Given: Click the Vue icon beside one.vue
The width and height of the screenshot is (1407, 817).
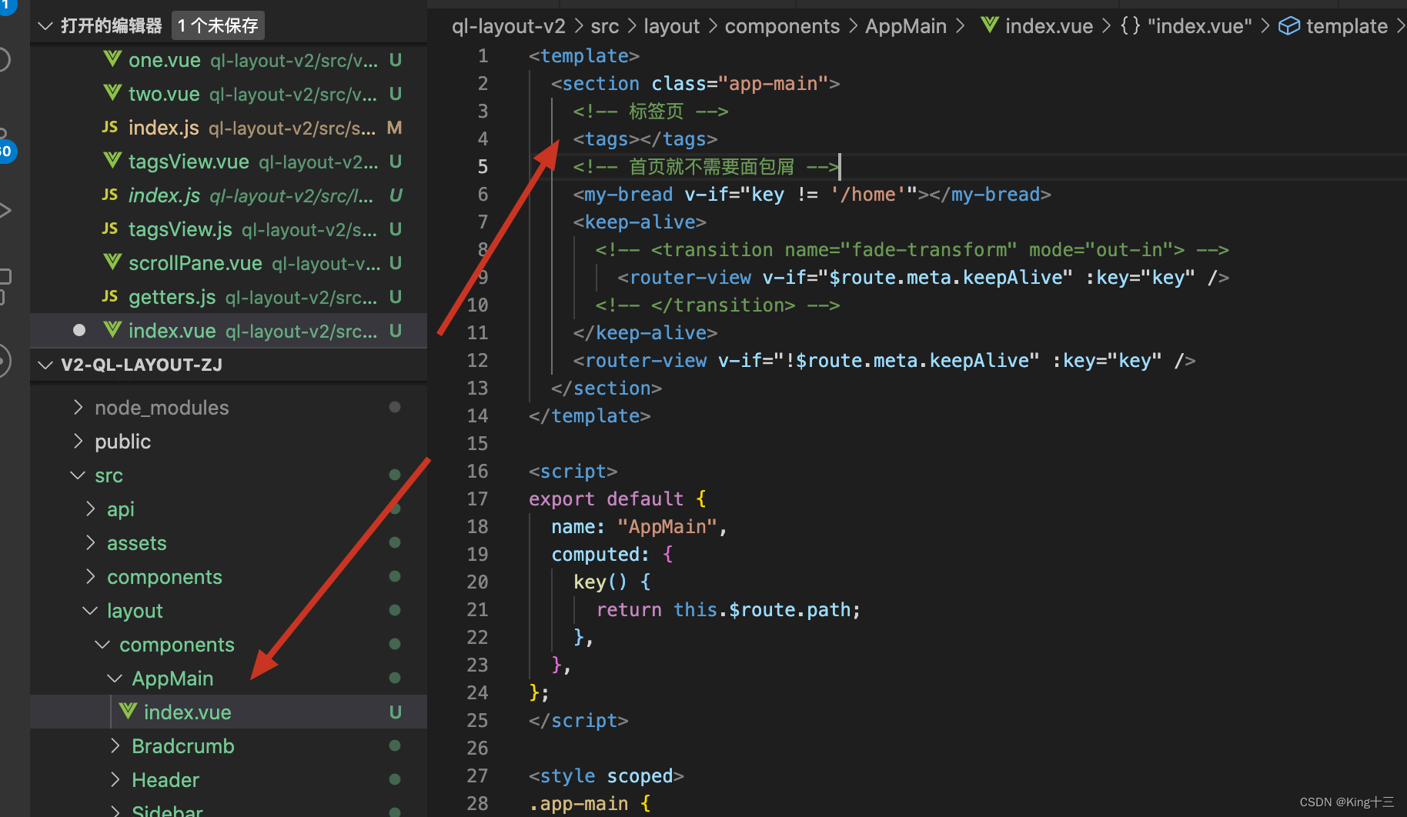Looking at the screenshot, I should coord(112,59).
